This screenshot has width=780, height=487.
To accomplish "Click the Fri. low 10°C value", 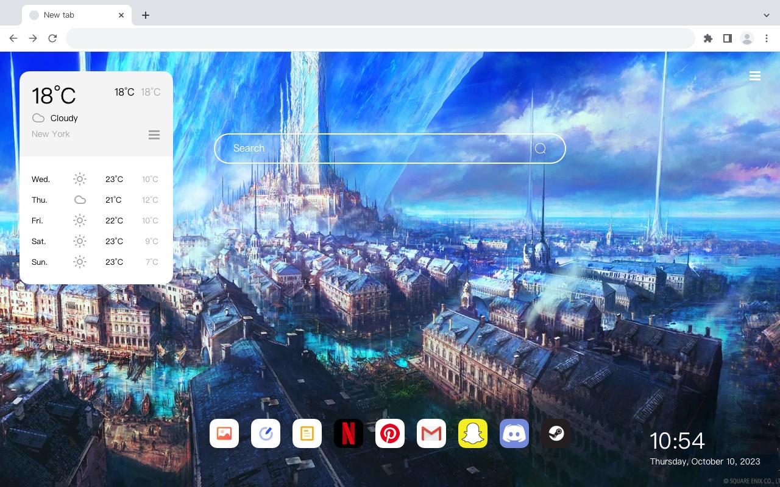I will (x=150, y=220).
